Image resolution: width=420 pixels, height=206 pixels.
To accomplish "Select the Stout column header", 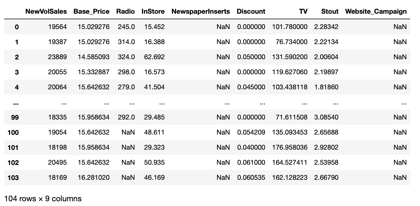I will click(330, 11).
